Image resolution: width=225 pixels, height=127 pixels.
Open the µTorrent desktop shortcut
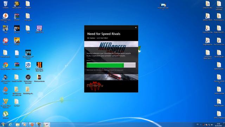pos(6,115)
